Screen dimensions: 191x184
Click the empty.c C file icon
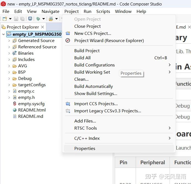click(x=15, y=91)
